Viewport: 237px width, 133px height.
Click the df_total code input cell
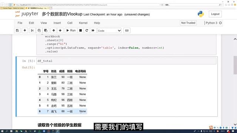pos(126,61)
